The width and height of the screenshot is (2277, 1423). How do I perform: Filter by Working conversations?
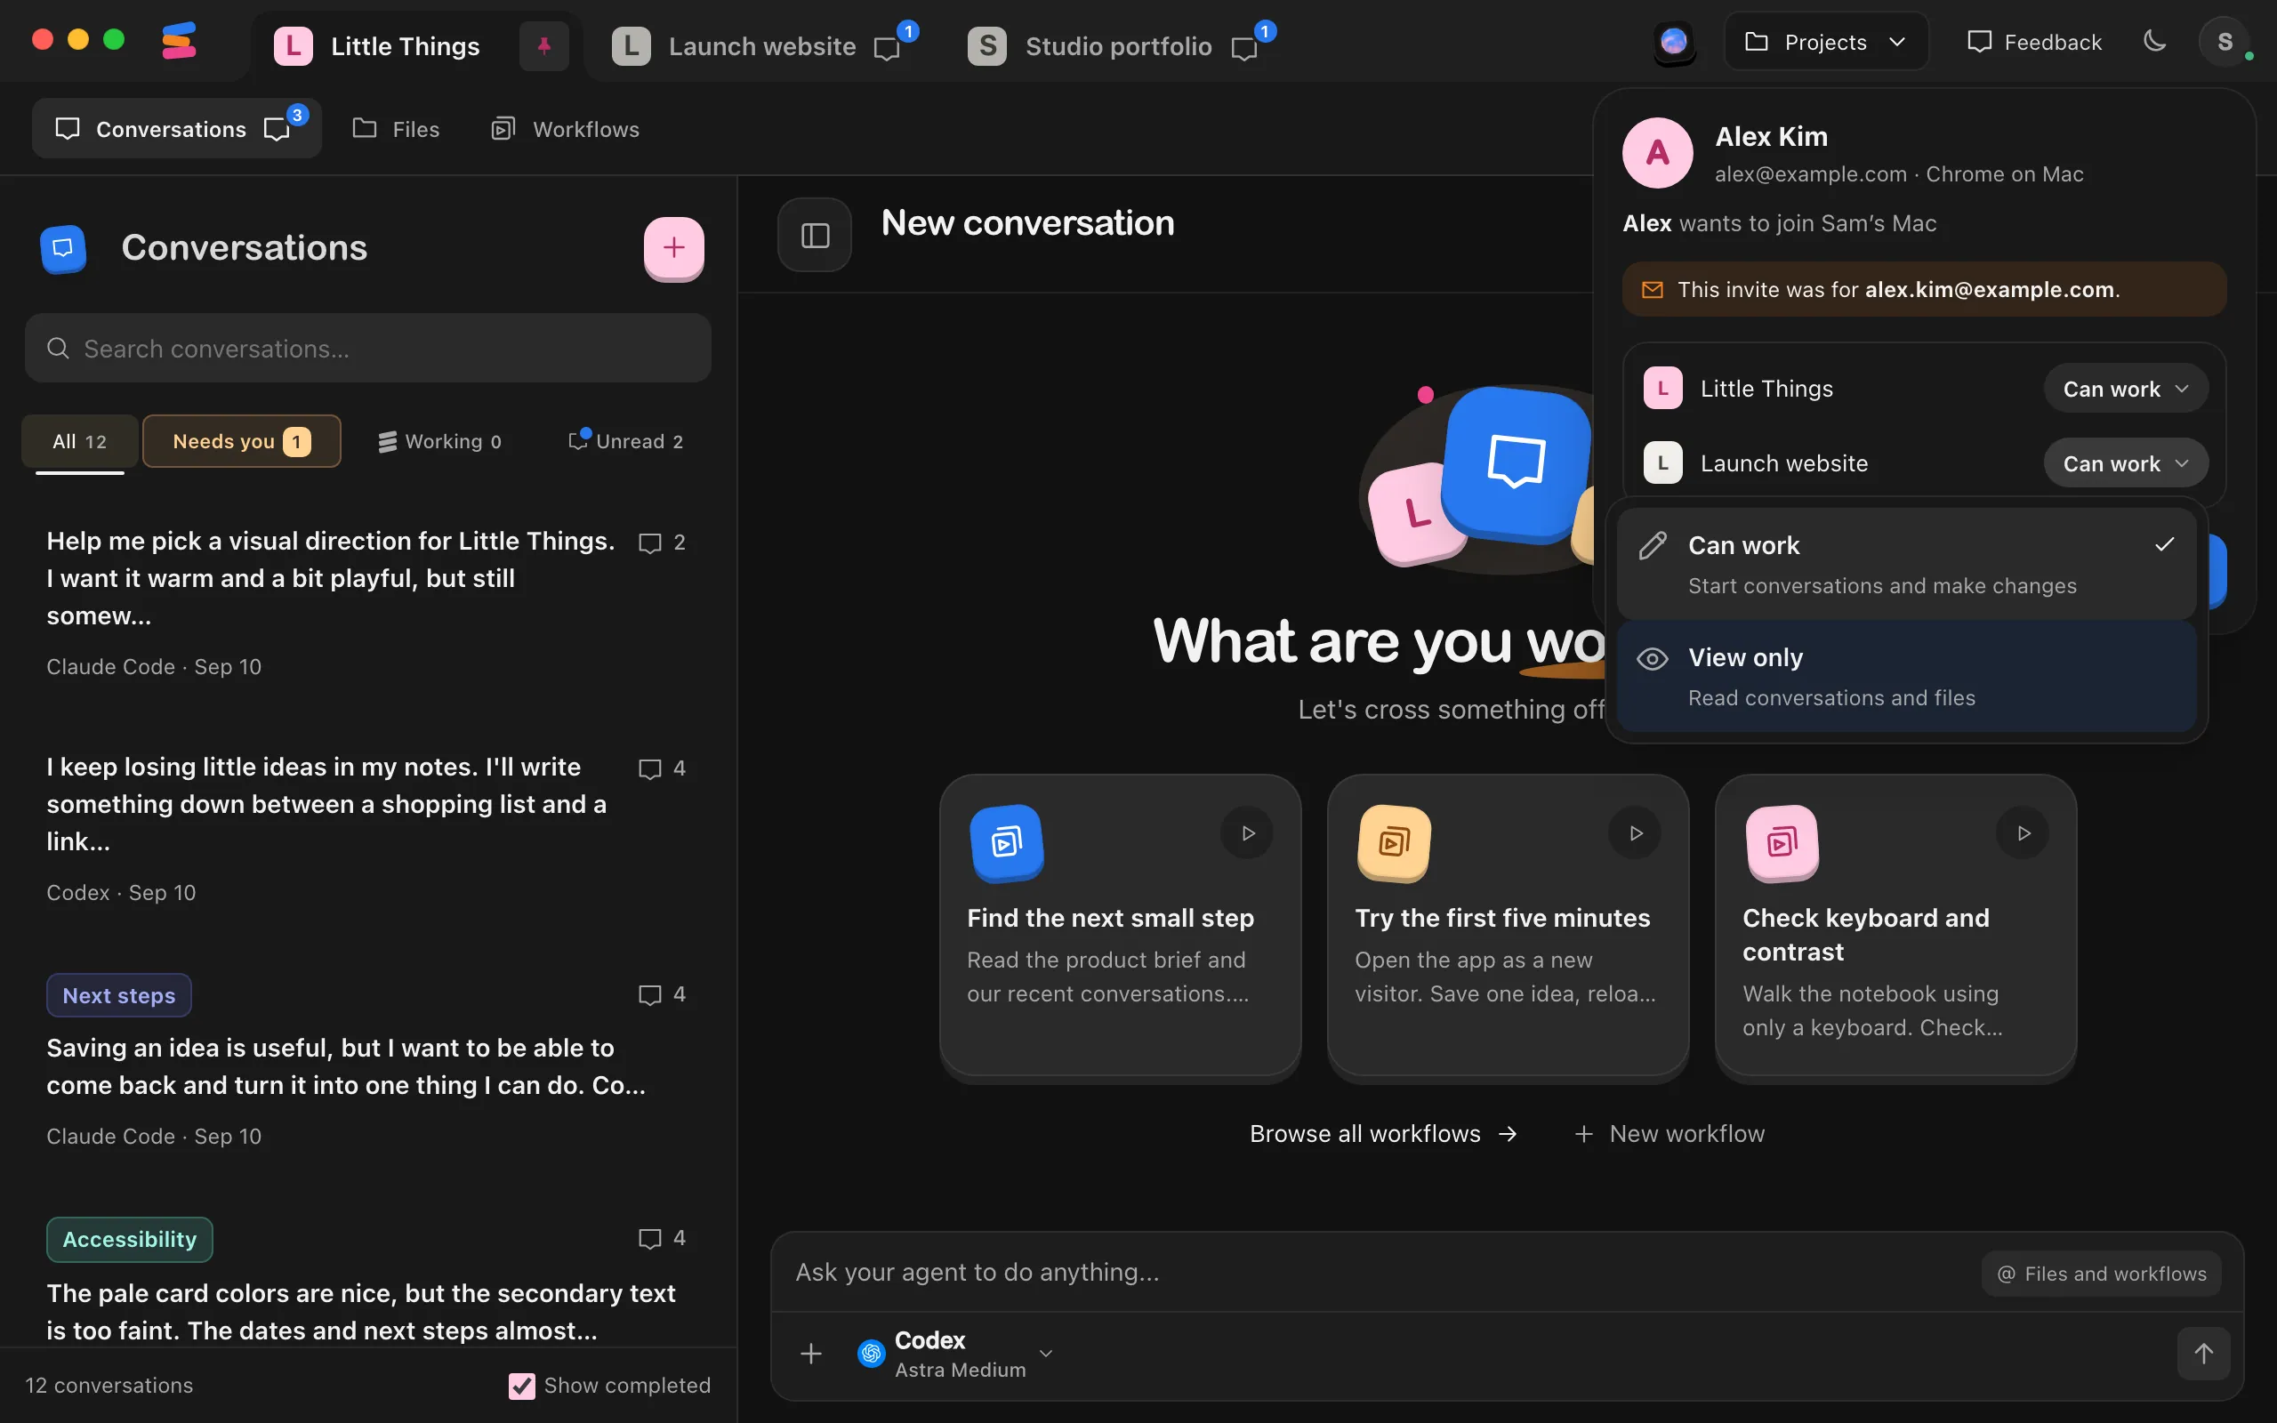point(439,441)
